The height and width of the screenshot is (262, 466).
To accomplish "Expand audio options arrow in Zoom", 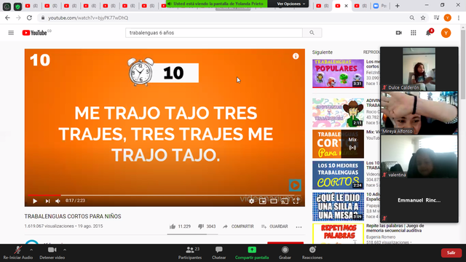I will pyautogui.click(x=31, y=250).
